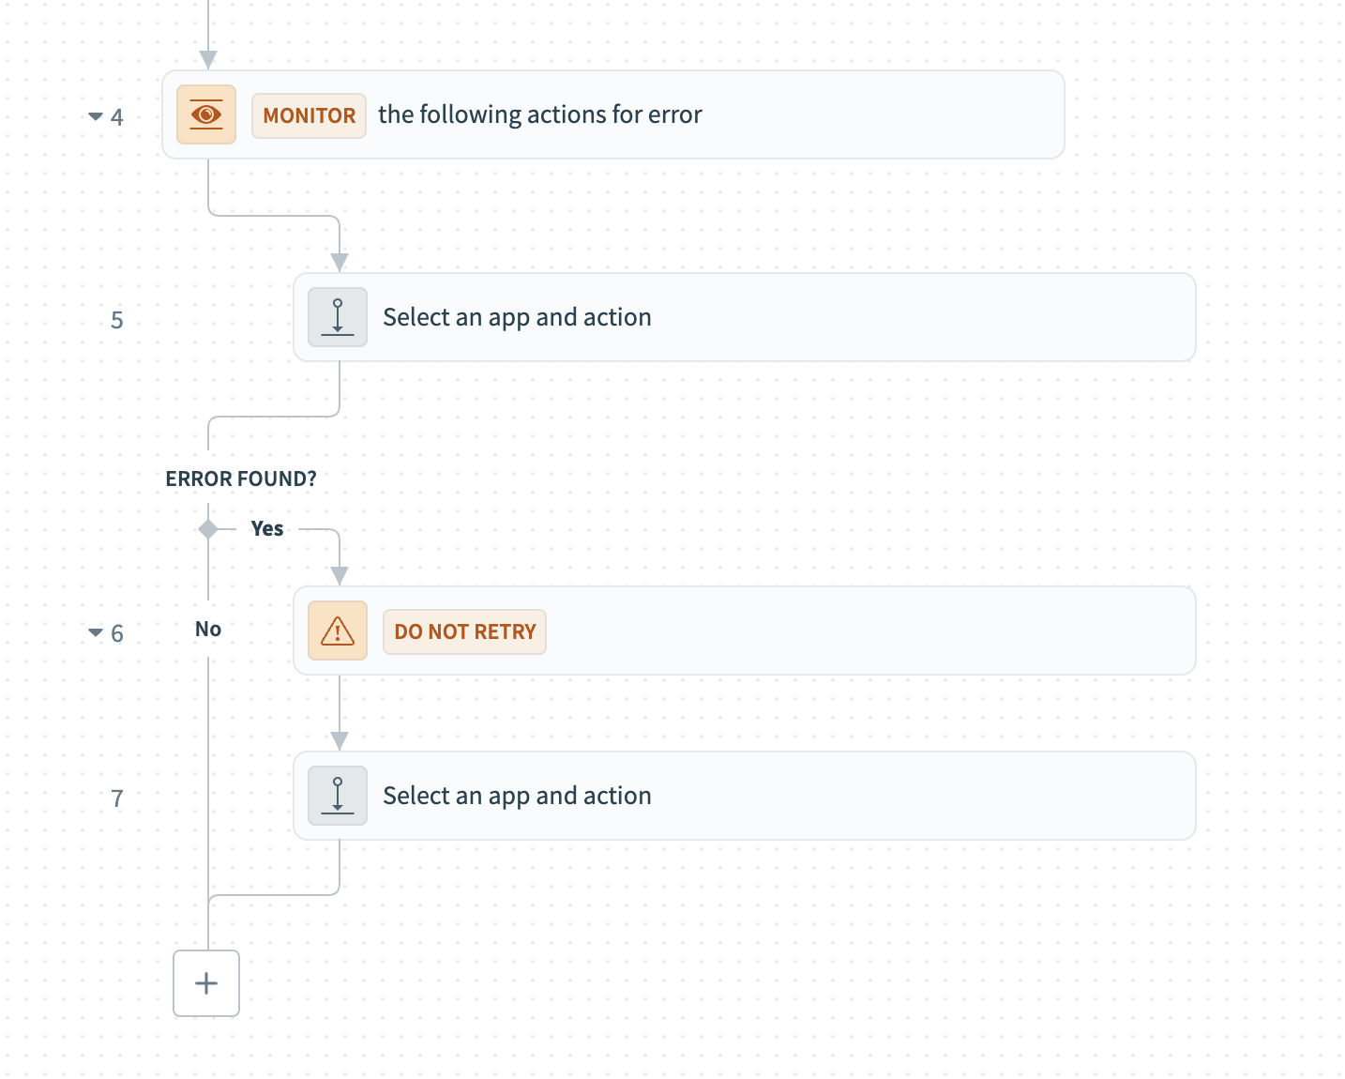Click the ERROR FOUND? condition label
Screen dimensions: 1345x1079
pyautogui.click(x=241, y=478)
